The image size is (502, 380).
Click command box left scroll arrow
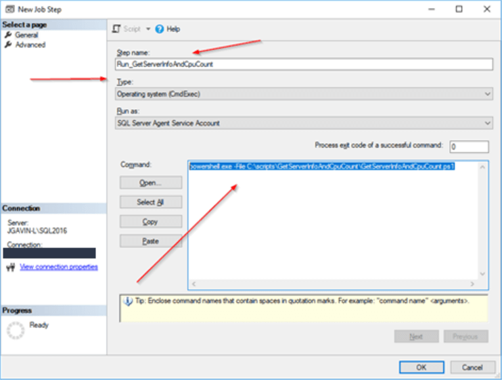[193, 284]
